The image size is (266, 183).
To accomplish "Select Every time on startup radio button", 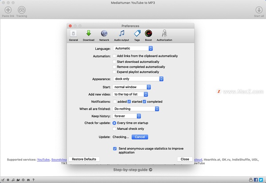I will [x=114, y=123].
